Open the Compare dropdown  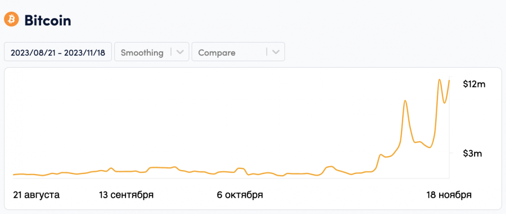coord(229,52)
